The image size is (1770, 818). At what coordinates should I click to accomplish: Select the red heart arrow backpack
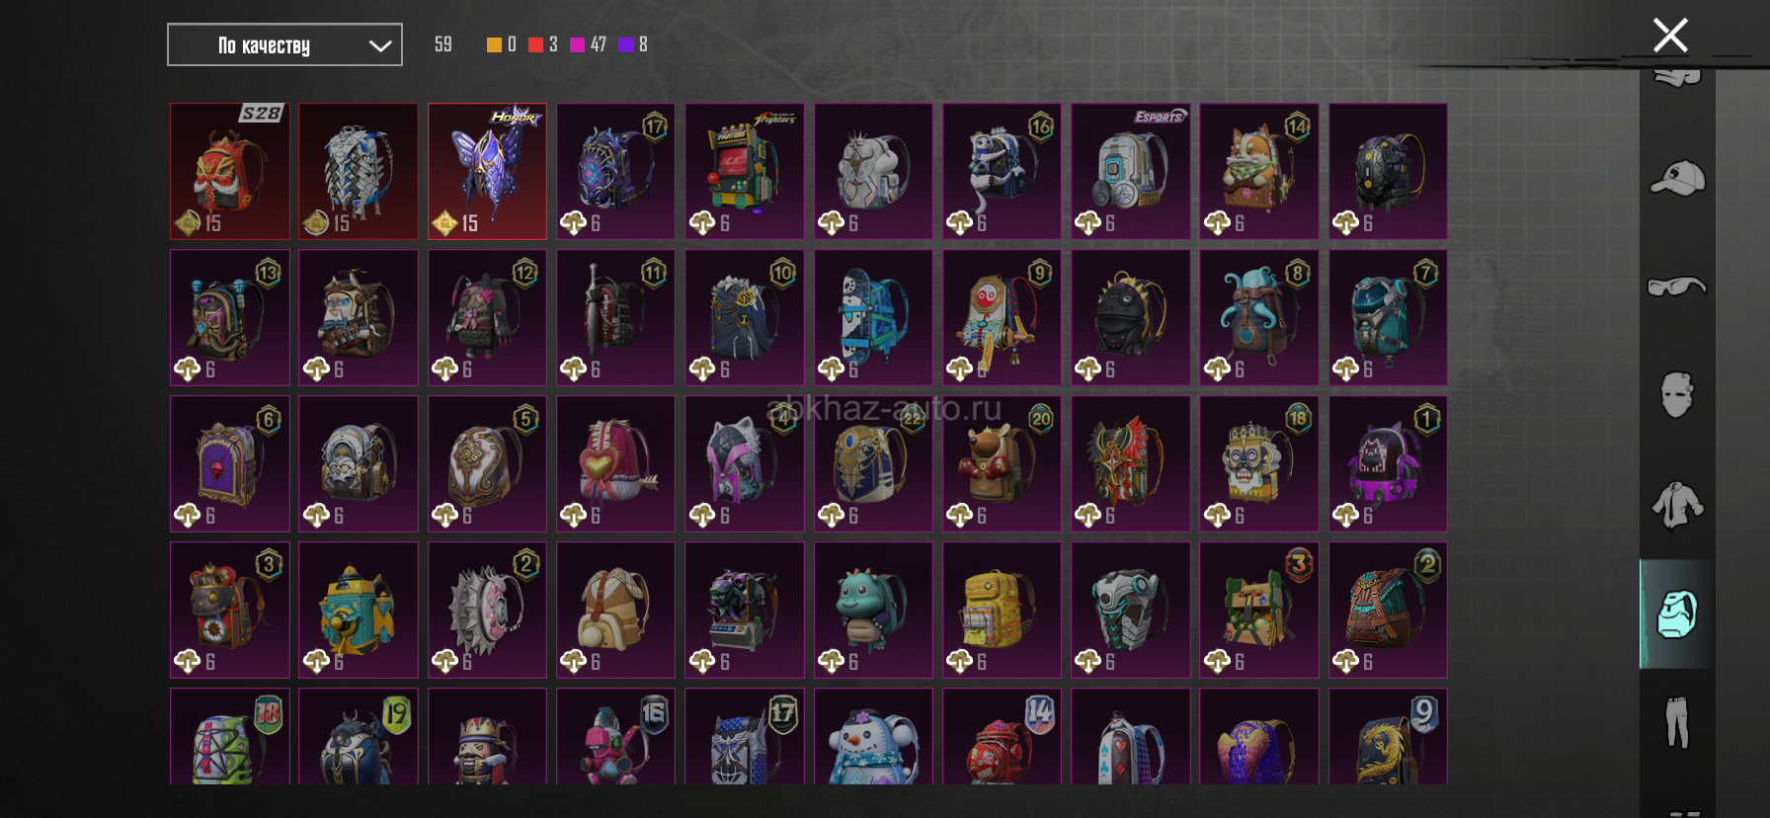coord(616,463)
